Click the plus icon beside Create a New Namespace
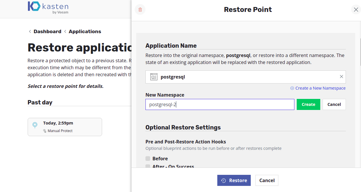The width and height of the screenshot is (361, 192). [292, 88]
